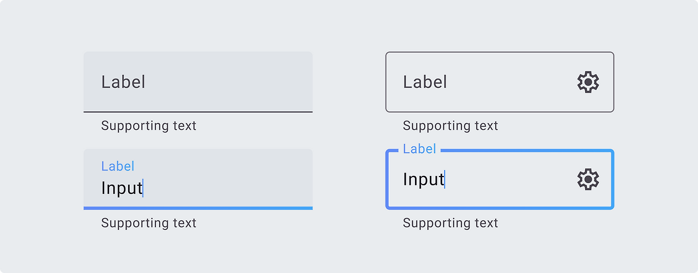Screen dimensions: 698x273
Task: Click Supporting text under the empty filled field
Action: pyautogui.click(x=149, y=126)
